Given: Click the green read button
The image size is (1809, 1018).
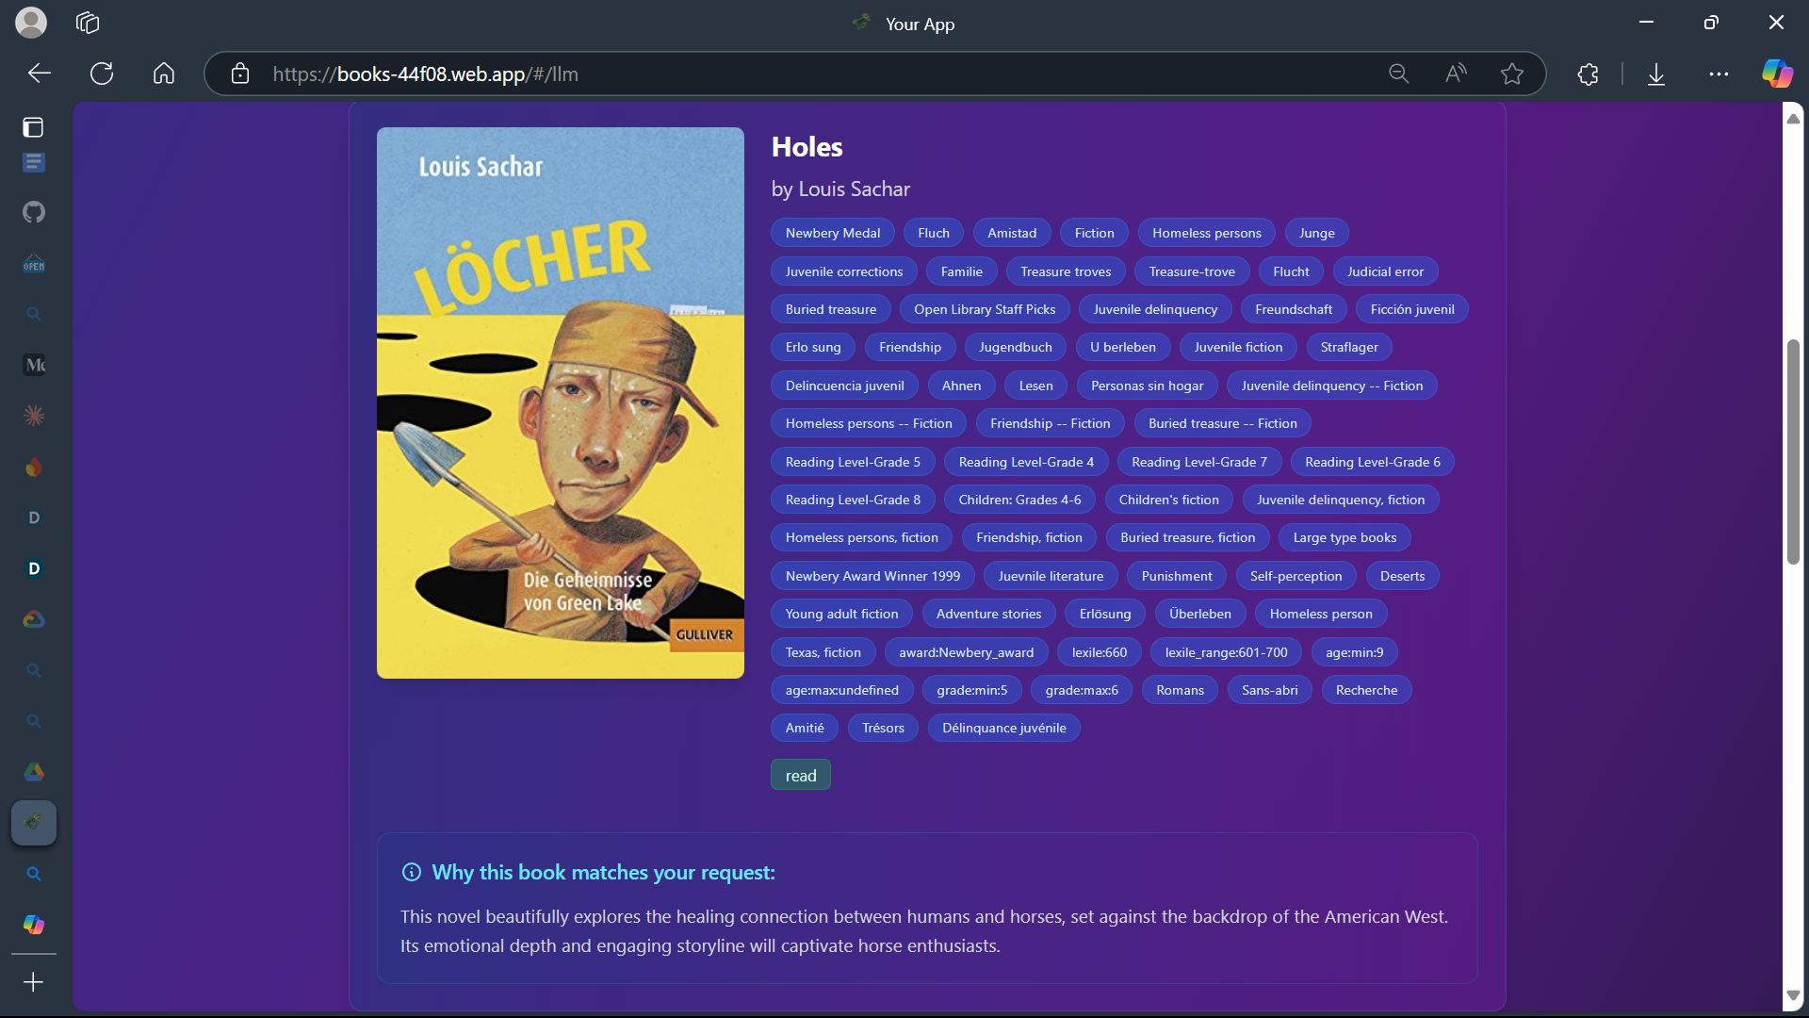Looking at the screenshot, I should 800,775.
